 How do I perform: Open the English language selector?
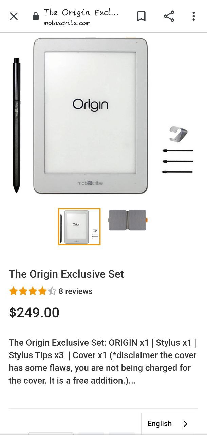[x=168, y=423]
